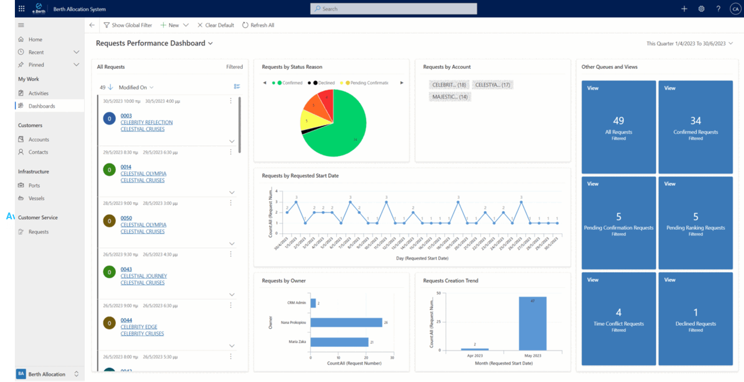Click the All Requests list scrollbar
The height and width of the screenshot is (382, 744).
240,125
